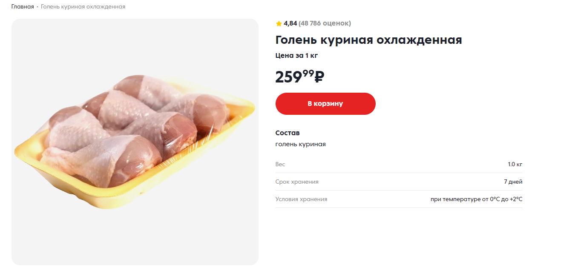This screenshot has width=575, height=267.
Task: Click the «Условия хранения» row label
Action: (x=301, y=199)
